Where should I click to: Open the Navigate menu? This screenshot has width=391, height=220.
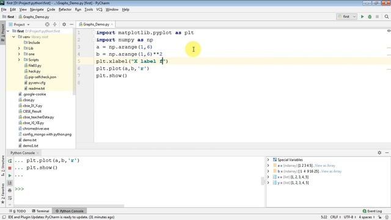tap(37, 10)
